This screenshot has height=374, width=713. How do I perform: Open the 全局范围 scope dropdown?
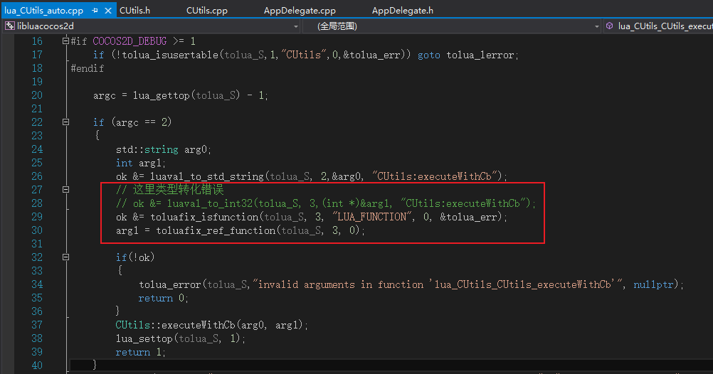pyautogui.click(x=597, y=26)
